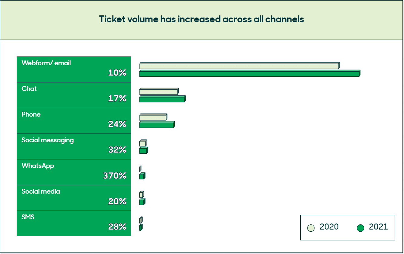Click the 2021 legend label
404x254 pixels.
[378, 227]
